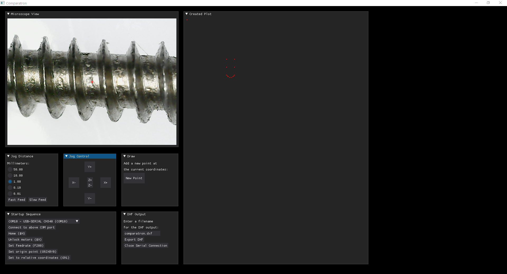Select the 1.00 millimeter jog distance
This screenshot has width=507, height=274.
10,182
